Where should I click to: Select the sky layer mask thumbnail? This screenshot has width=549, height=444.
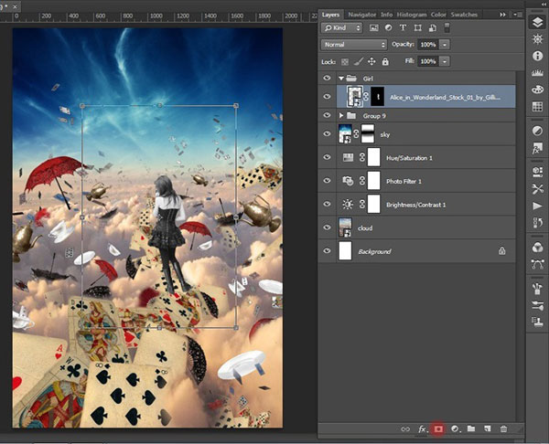368,133
